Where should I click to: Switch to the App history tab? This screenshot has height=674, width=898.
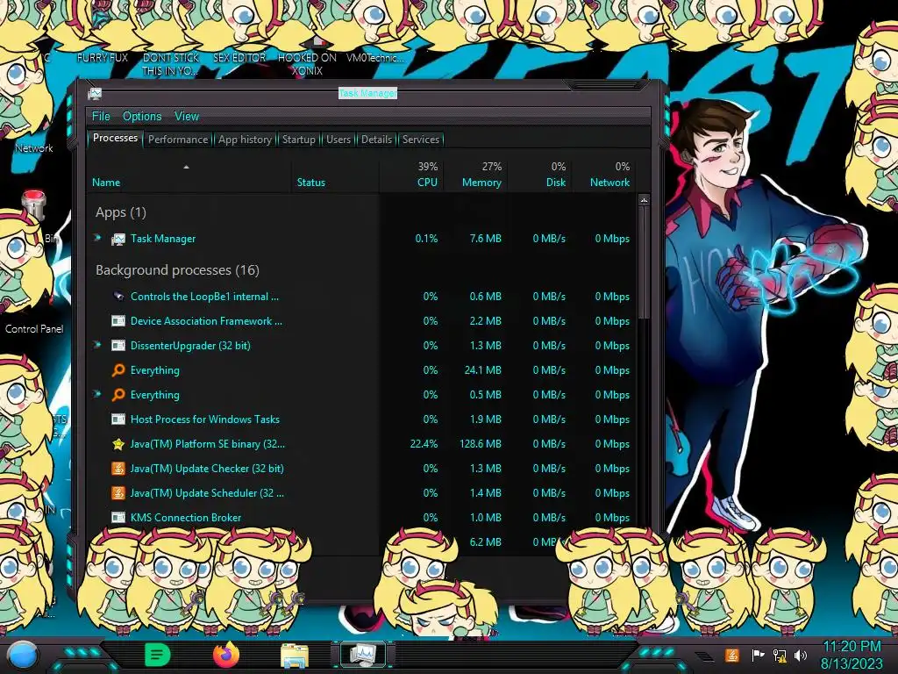[x=246, y=140]
